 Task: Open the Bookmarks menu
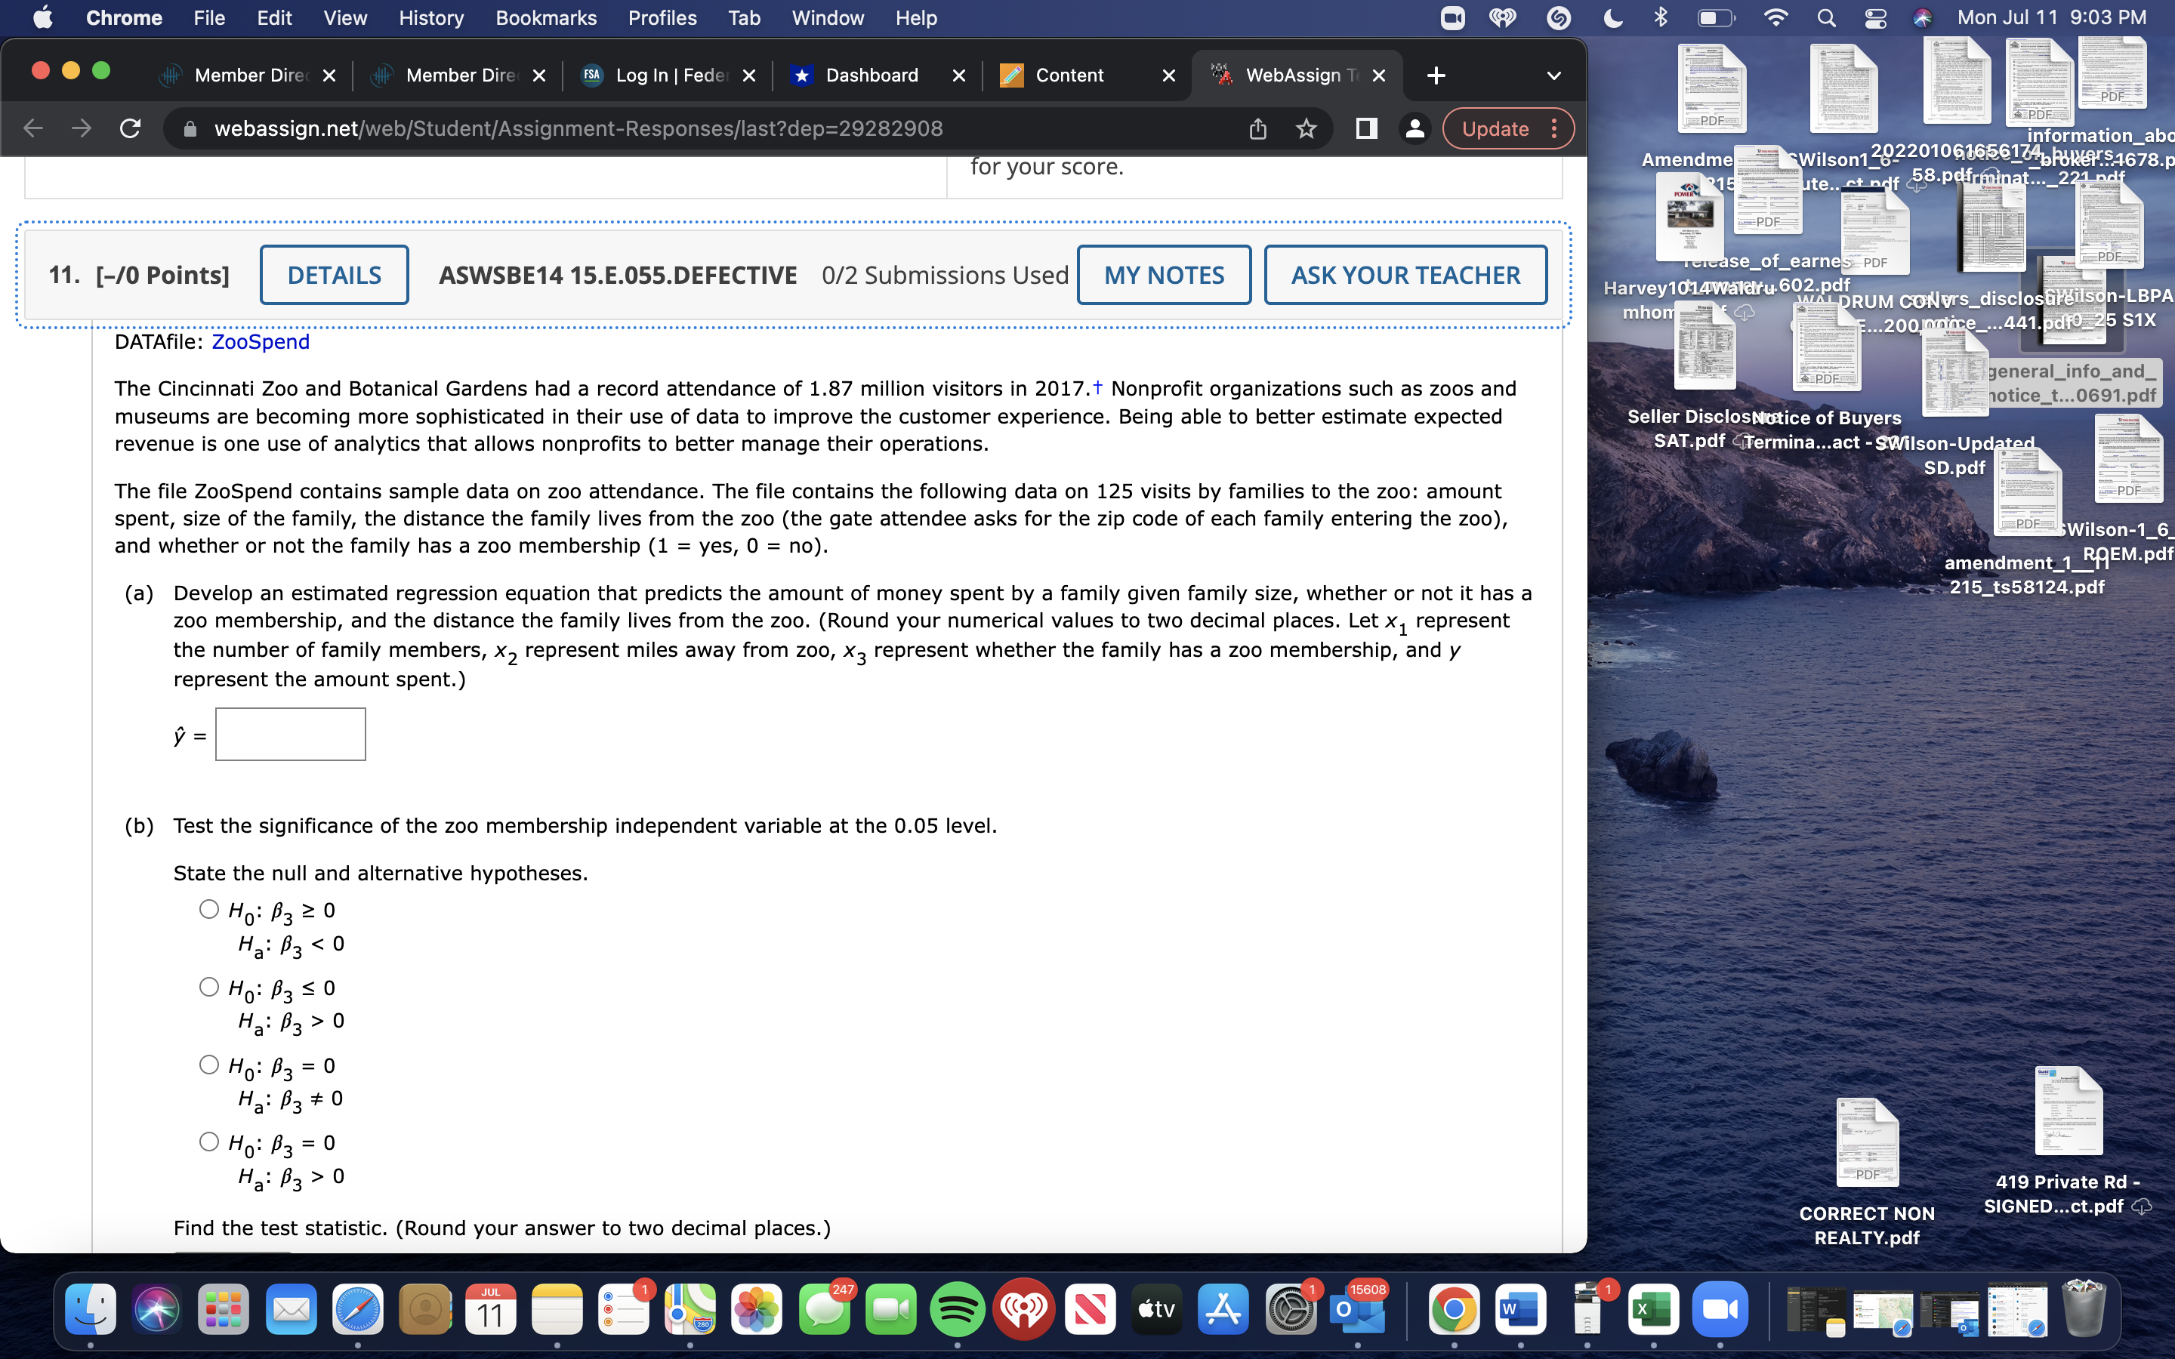tap(547, 17)
